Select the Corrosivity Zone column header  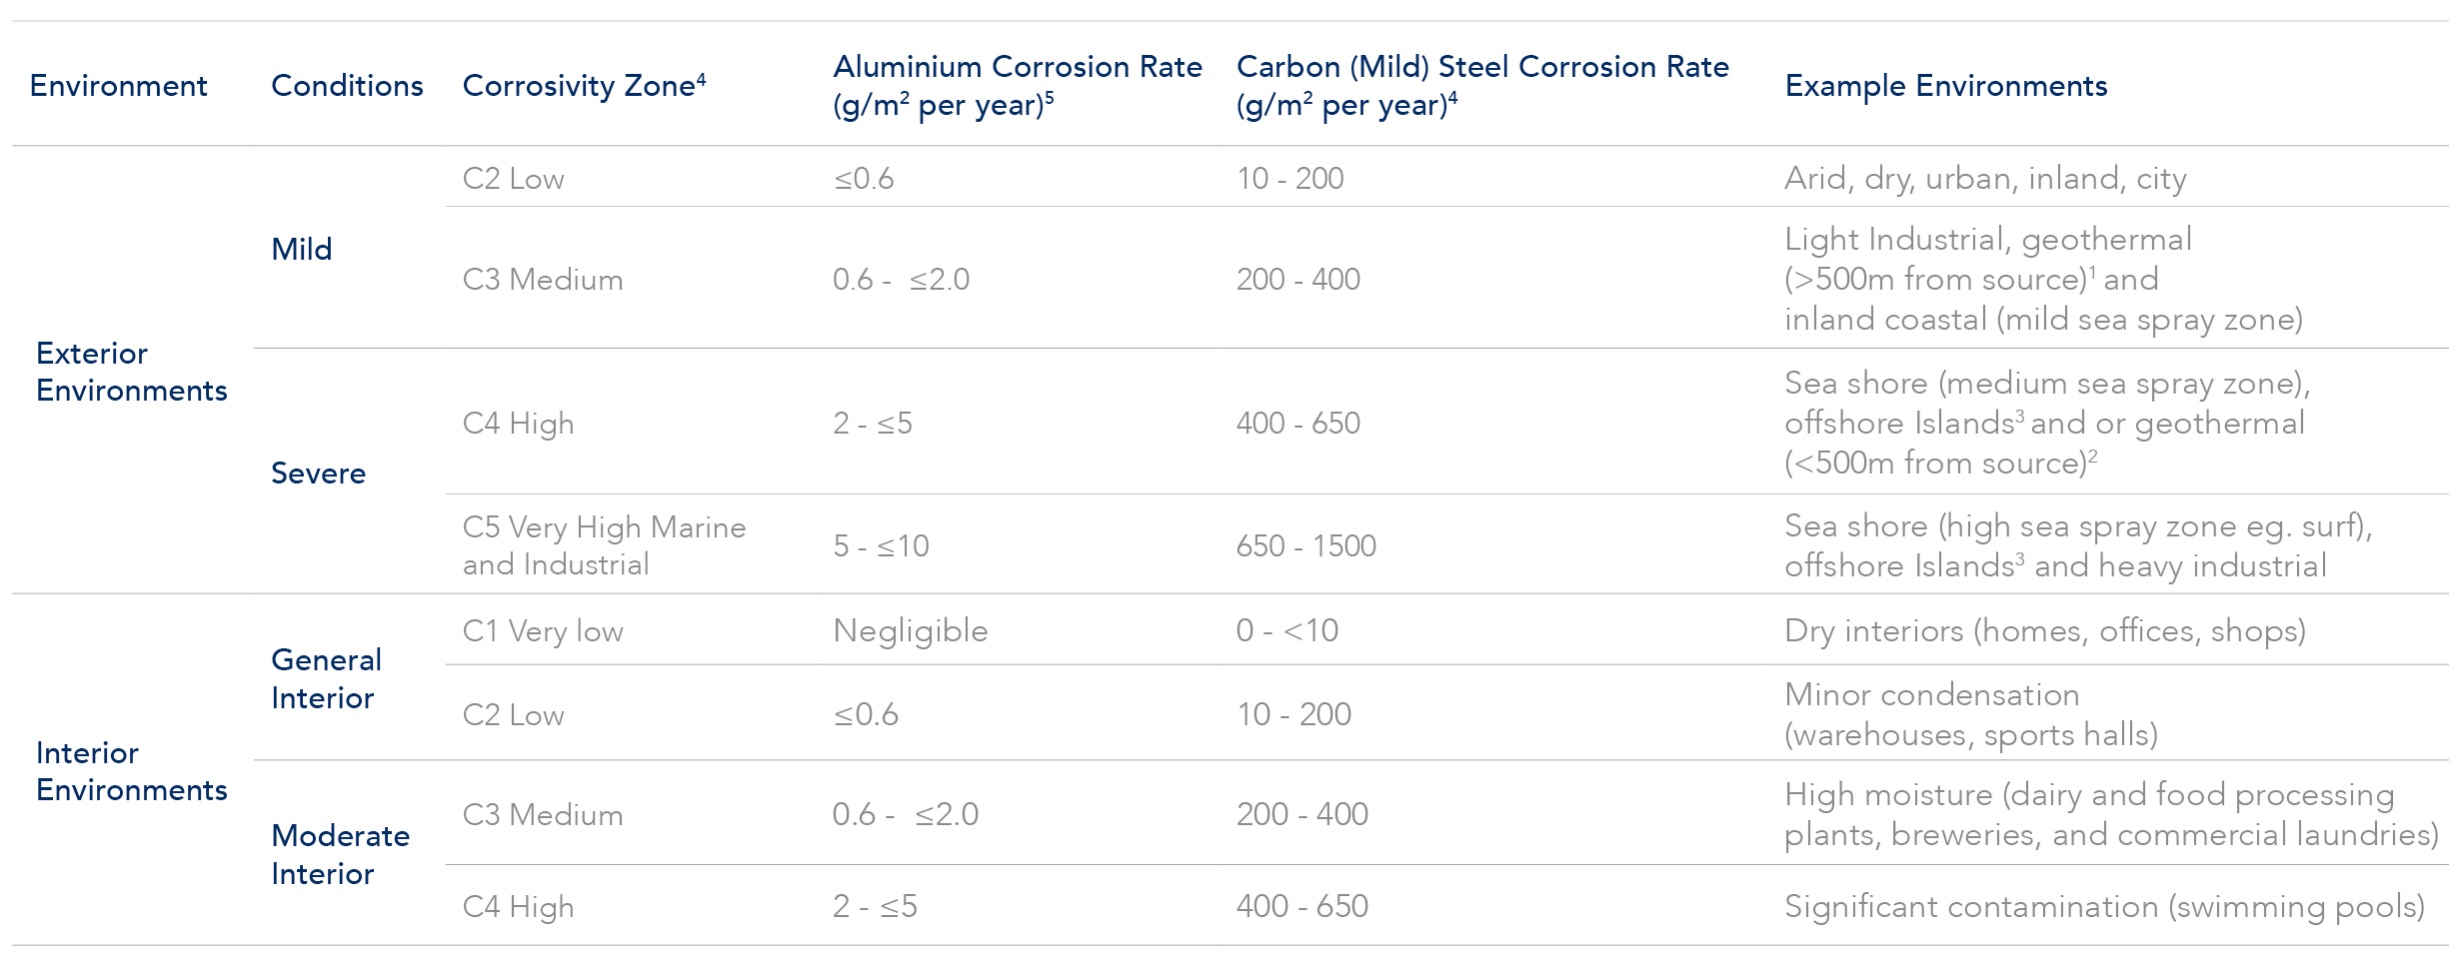point(584,86)
